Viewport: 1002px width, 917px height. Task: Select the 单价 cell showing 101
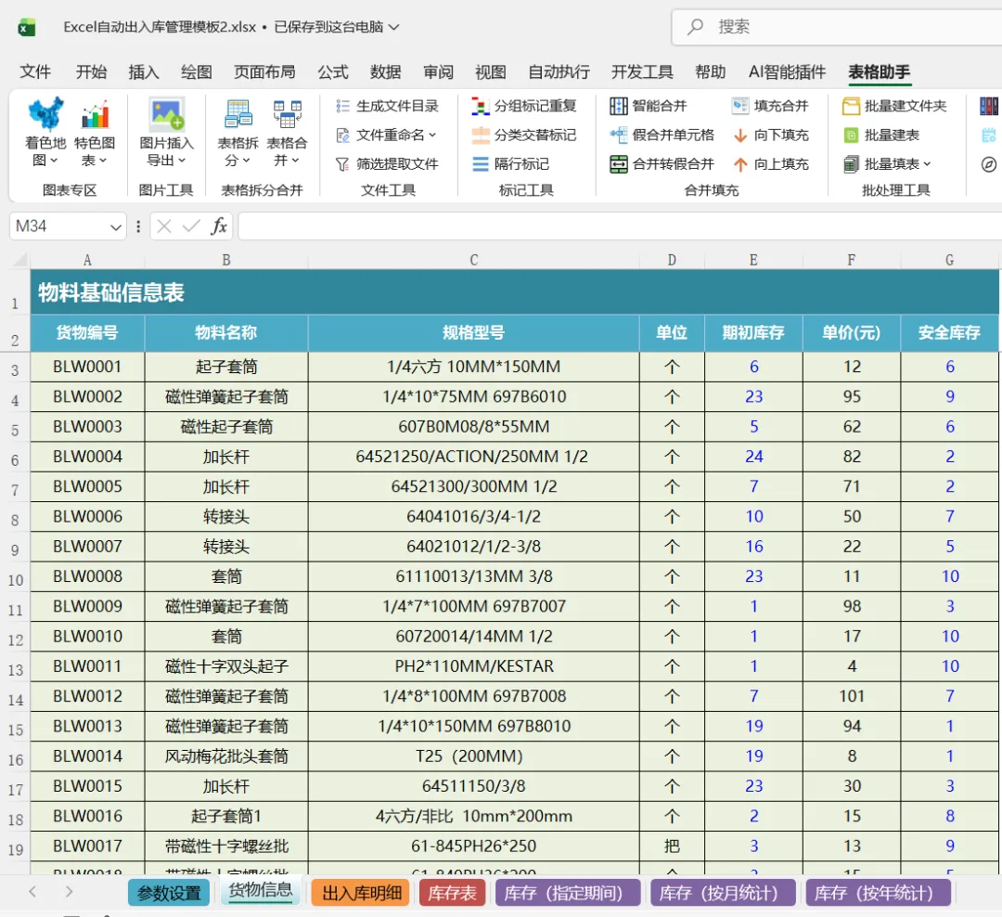[851, 696]
